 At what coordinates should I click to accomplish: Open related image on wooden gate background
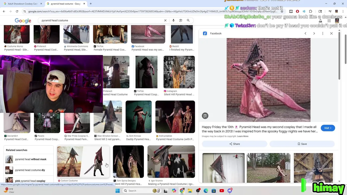click(x=313, y=168)
